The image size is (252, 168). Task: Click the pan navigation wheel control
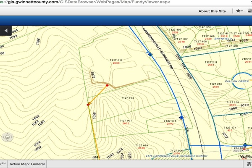click(x=7, y=137)
